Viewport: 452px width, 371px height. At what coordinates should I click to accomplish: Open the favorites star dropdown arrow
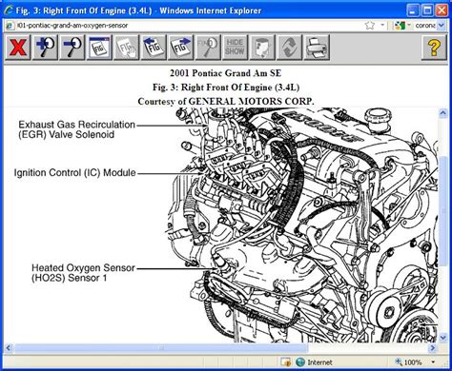tap(382, 25)
